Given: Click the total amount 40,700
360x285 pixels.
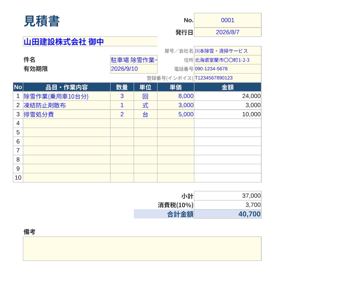Looking at the screenshot, I should tap(228, 214).
